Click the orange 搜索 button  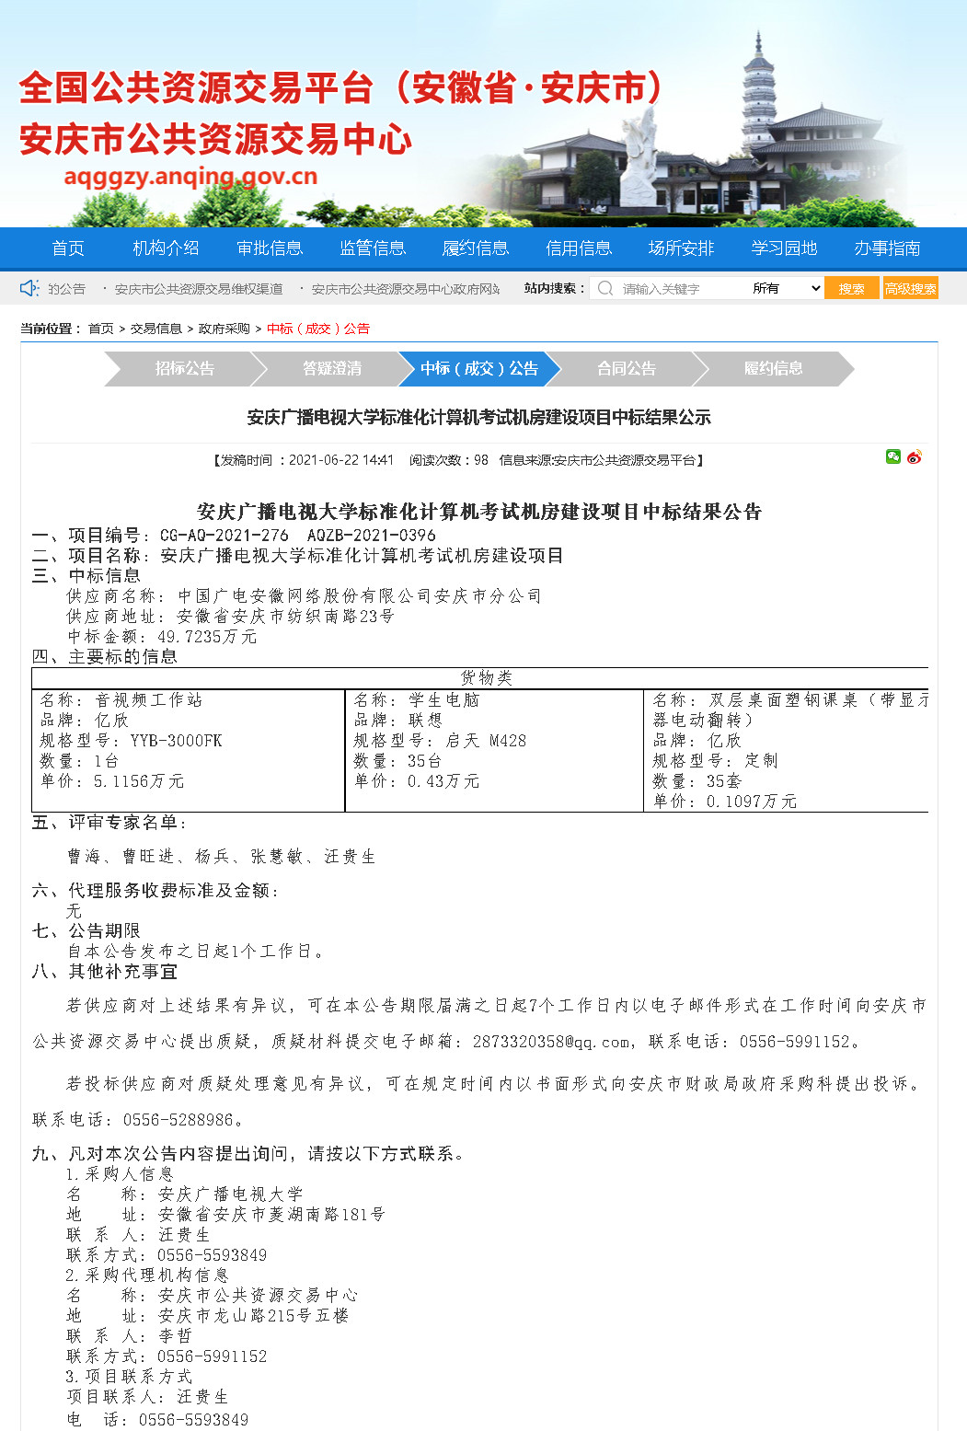click(x=851, y=288)
